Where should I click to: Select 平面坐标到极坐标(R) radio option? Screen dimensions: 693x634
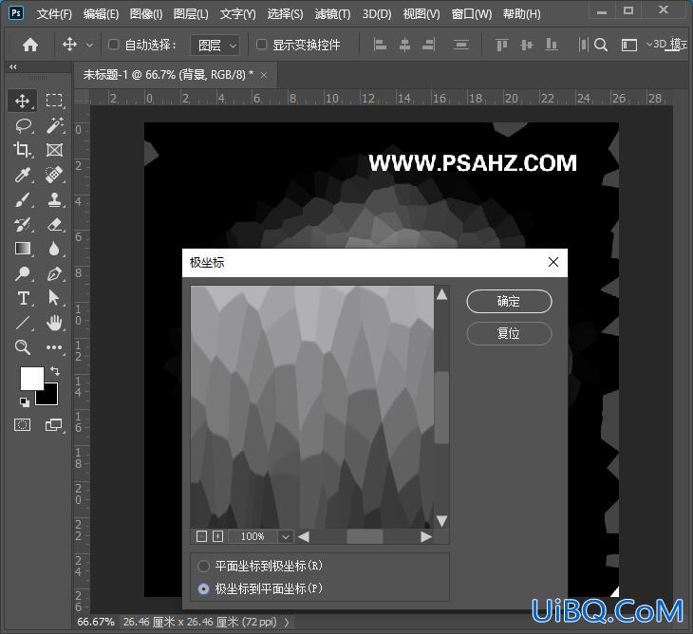click(203, 566)
